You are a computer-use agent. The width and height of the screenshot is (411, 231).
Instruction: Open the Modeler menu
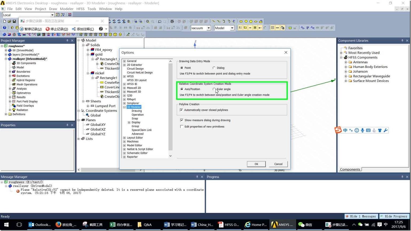pyautogui.click(x=67, y=9)
